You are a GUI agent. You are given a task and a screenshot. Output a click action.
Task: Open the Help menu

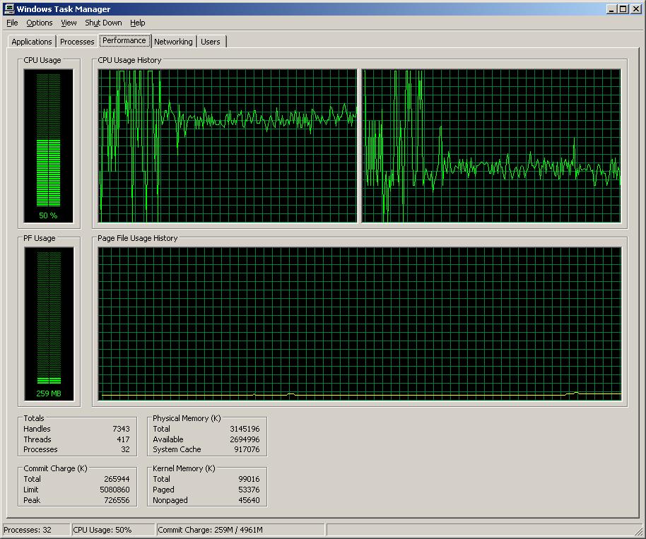[137, 23]
